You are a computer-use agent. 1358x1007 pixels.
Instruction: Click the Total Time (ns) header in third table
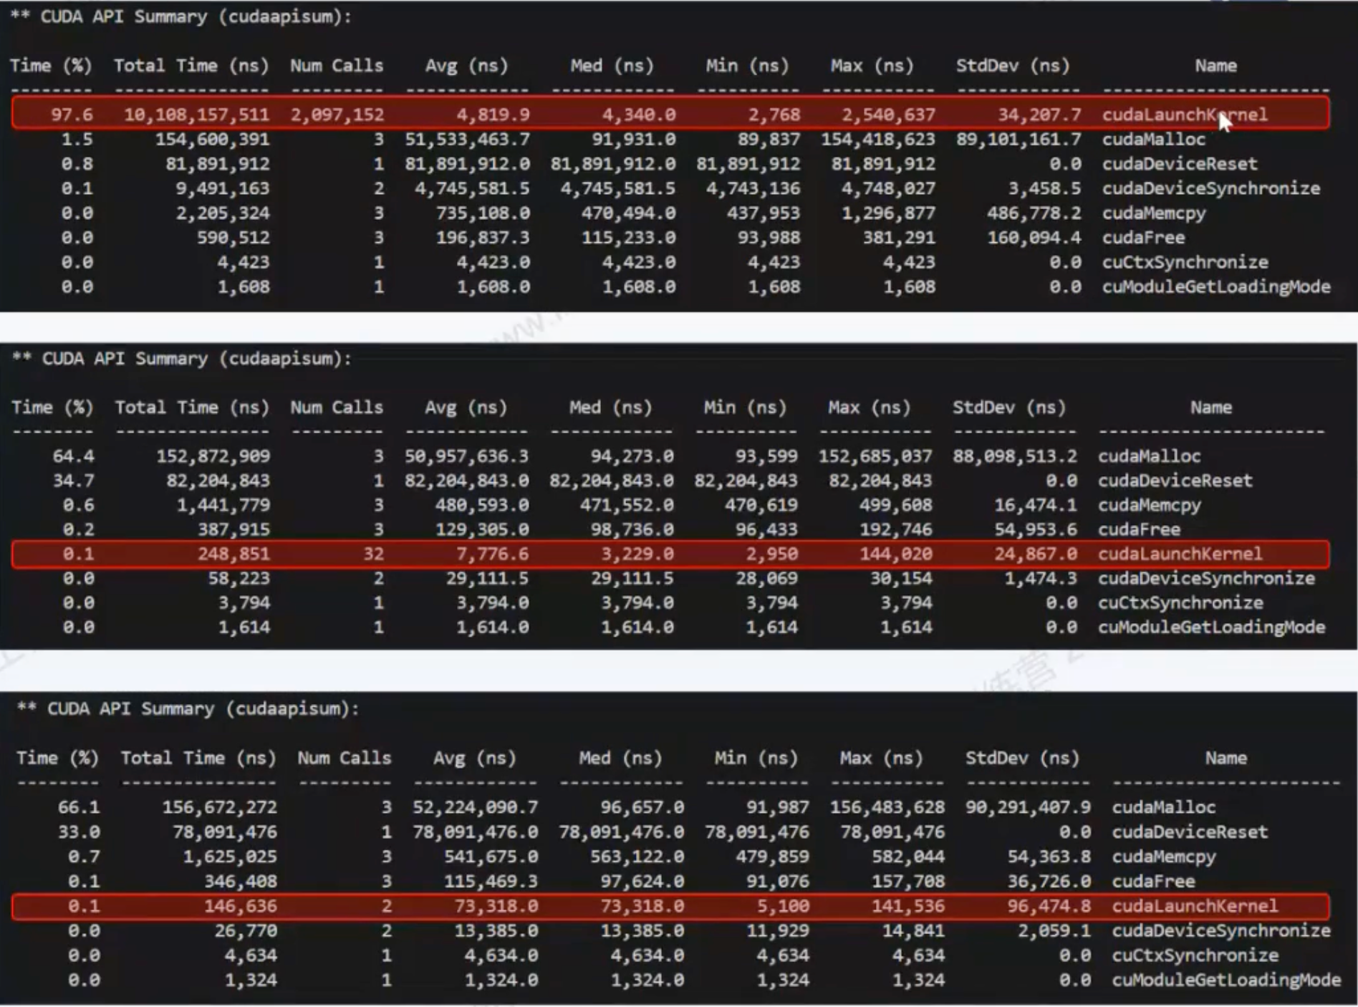(x=198, y=758)
